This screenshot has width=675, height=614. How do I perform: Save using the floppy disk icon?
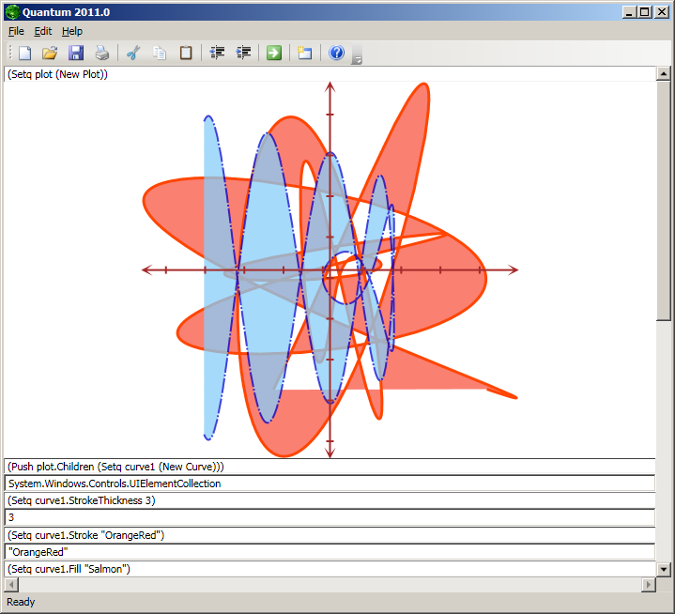tap(76, 53)
